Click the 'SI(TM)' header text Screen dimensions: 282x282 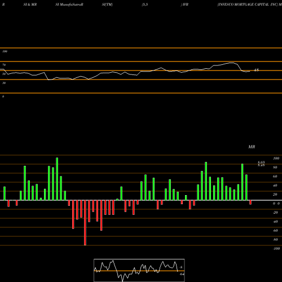pos(107,5)
